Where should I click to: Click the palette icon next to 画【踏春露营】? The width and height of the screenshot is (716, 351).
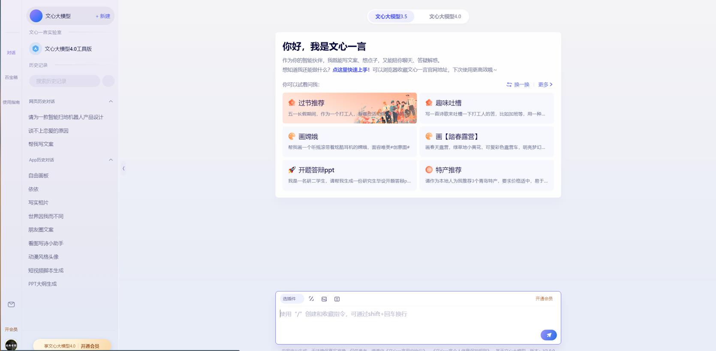(x=429, y=136)
